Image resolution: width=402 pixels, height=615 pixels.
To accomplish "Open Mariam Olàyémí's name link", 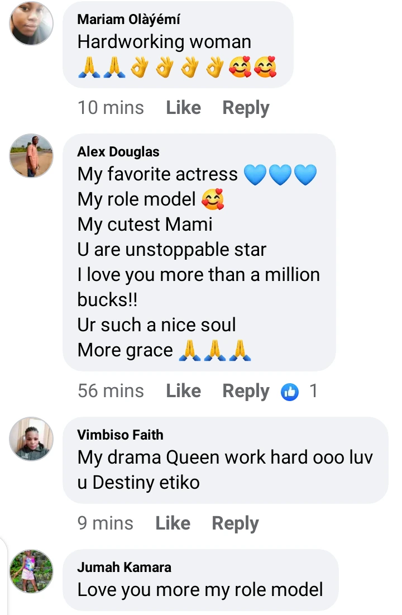I will coord(128,20).
